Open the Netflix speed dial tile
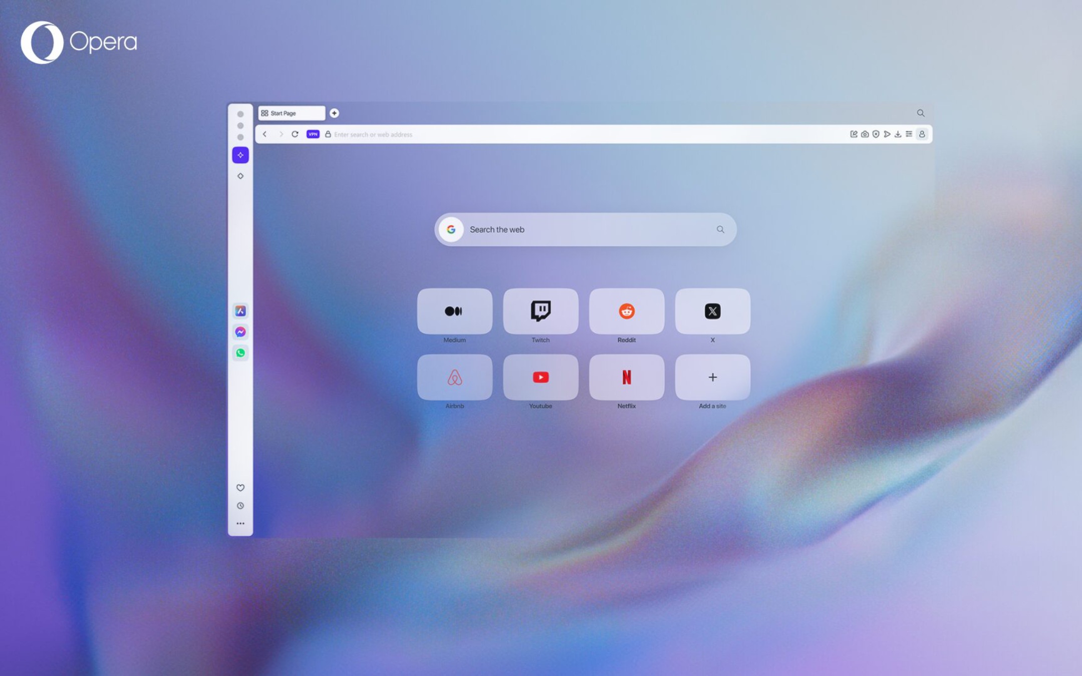This screenshot has height=676, width=1082. click(627, 377)
